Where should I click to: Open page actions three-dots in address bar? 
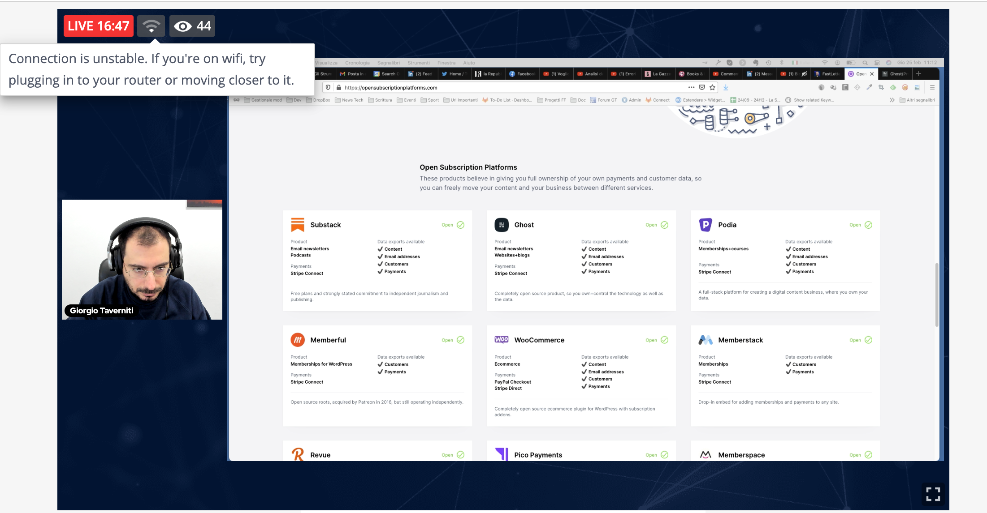tap(691, 87)
